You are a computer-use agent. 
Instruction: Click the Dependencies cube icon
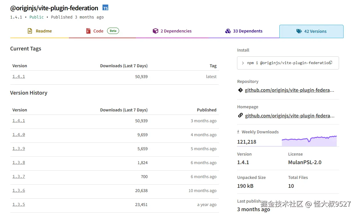[x=155, y=31]
